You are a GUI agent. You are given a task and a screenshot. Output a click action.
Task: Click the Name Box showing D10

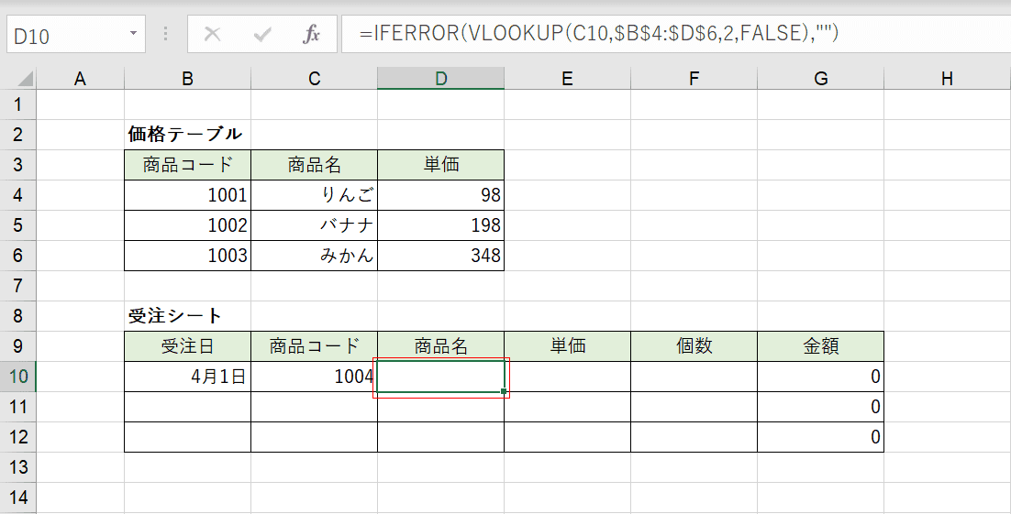76,34
